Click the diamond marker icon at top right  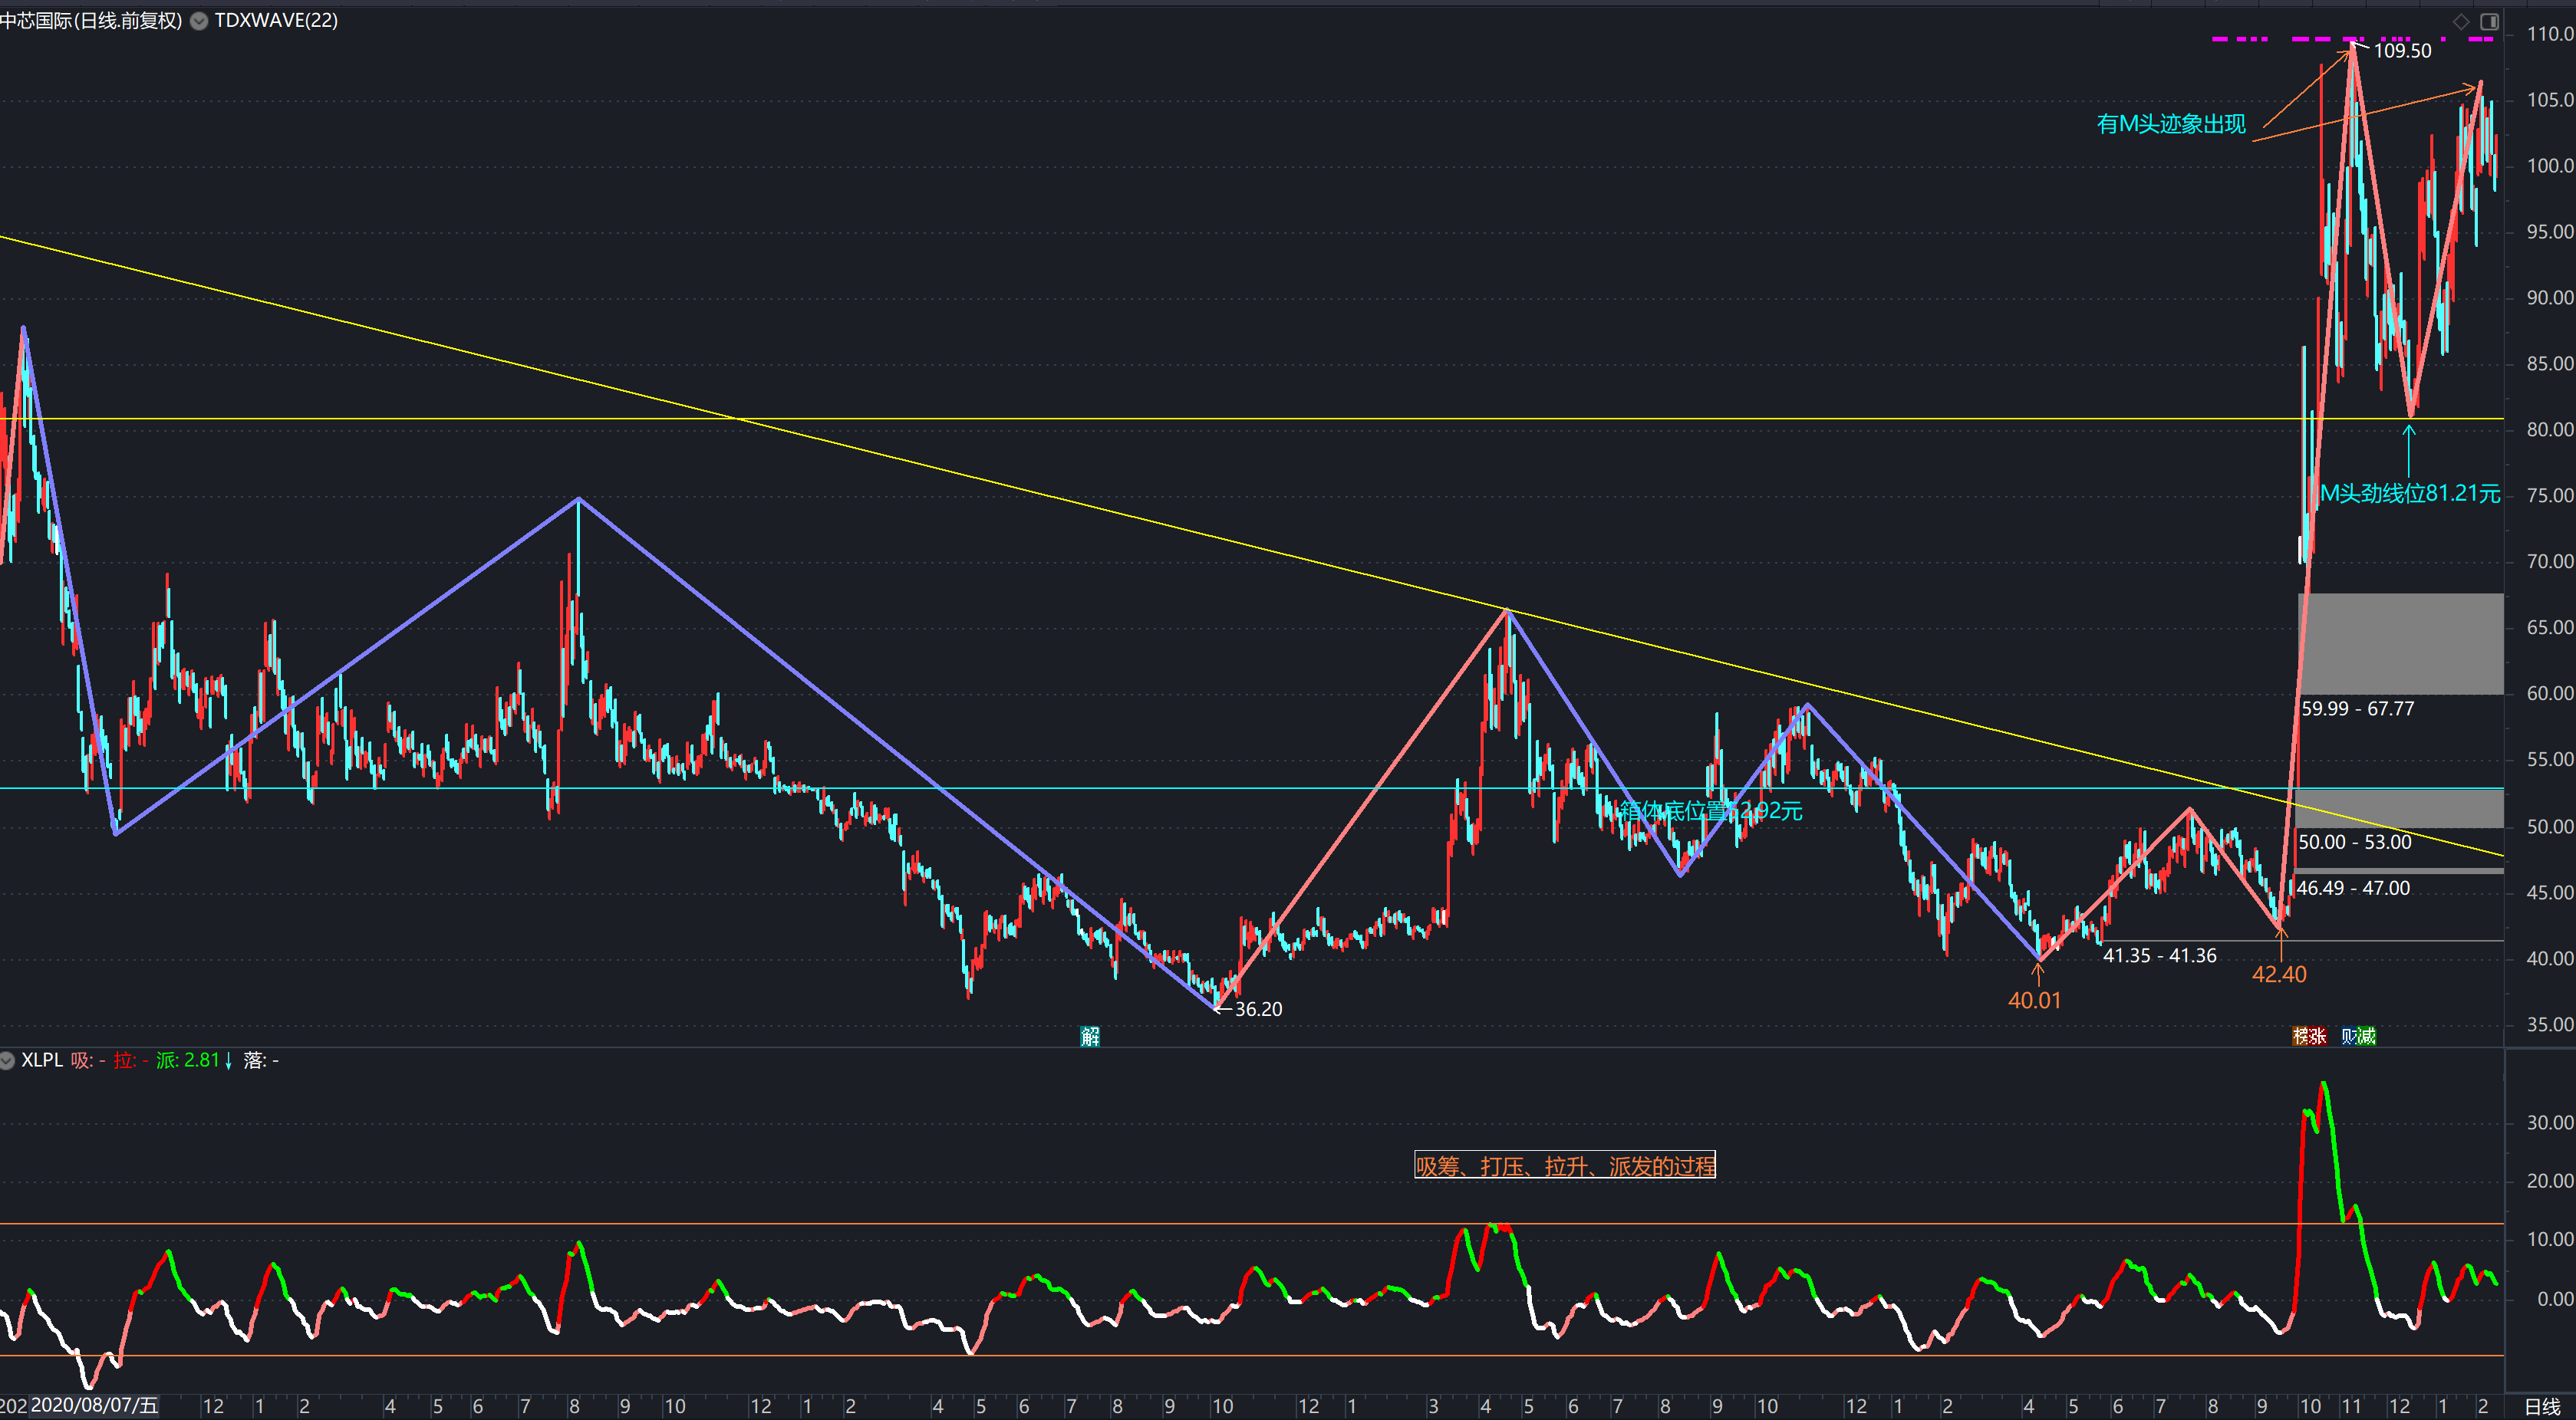(2461, 21)
